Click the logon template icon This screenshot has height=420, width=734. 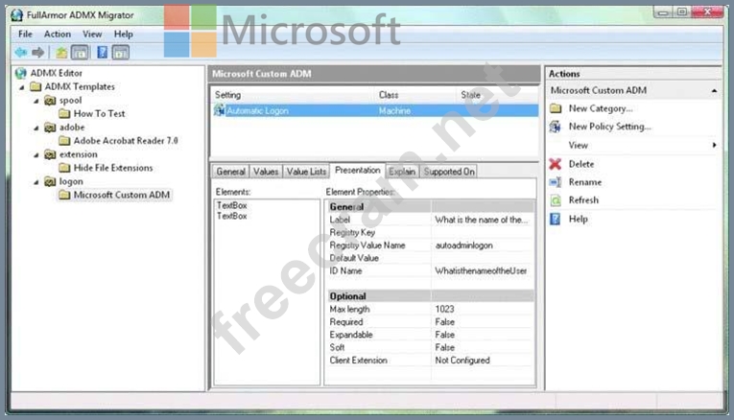coord(50,181)
